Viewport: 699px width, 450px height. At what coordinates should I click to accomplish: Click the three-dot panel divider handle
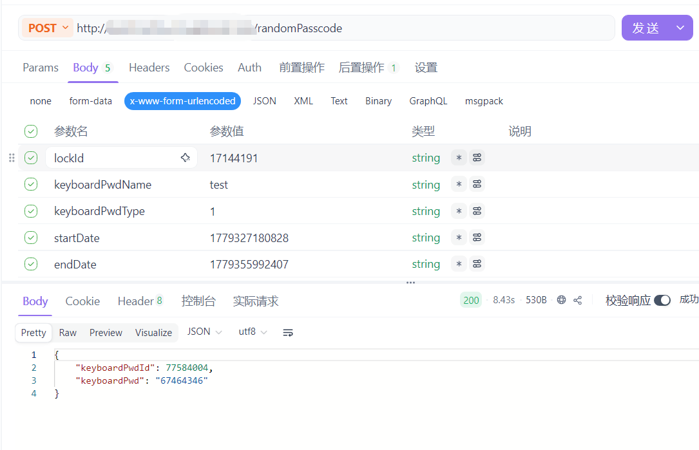pos(410,283)
